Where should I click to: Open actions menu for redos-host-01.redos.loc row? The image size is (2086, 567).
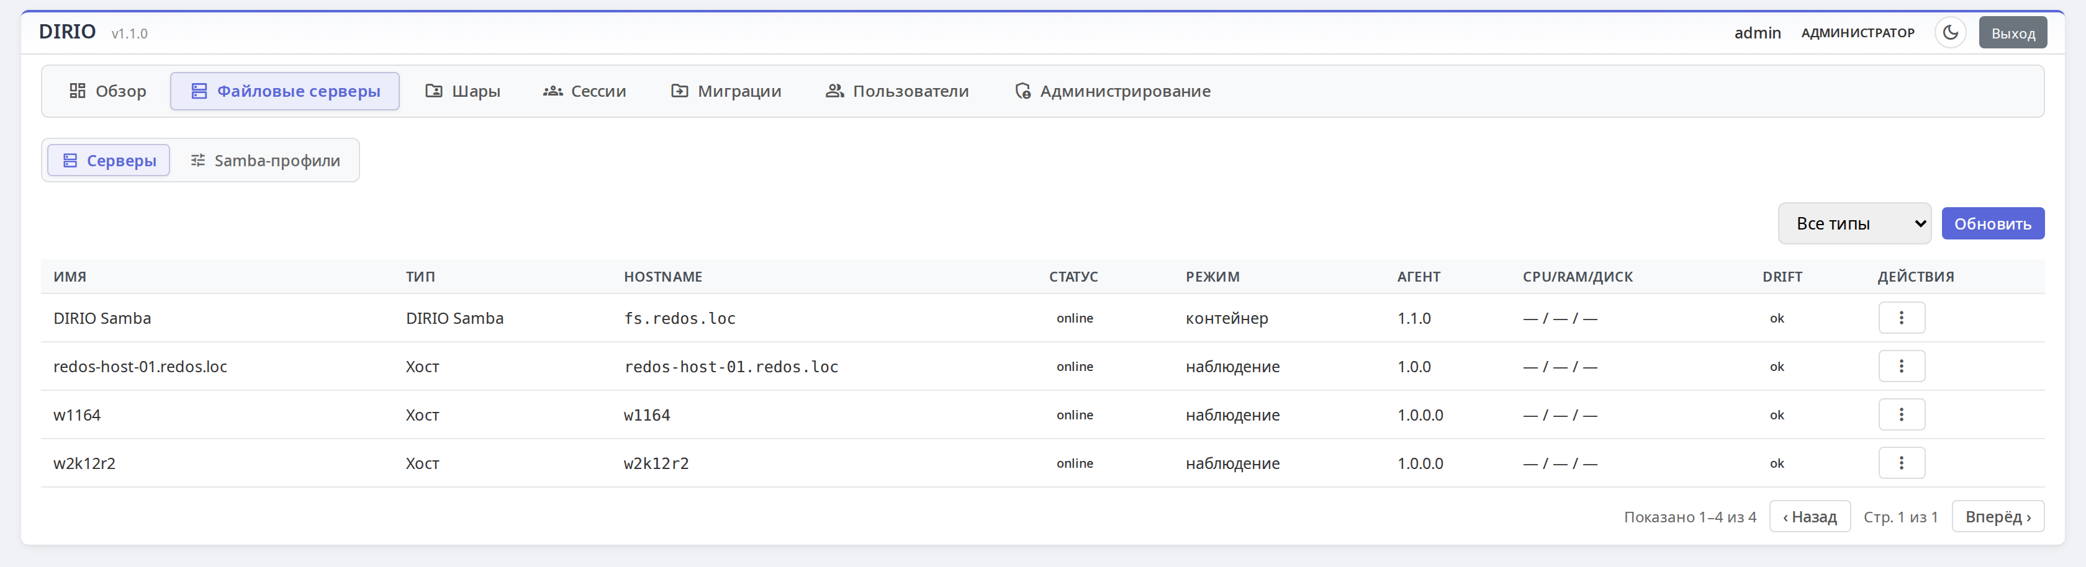click(x=1902, y=367)
